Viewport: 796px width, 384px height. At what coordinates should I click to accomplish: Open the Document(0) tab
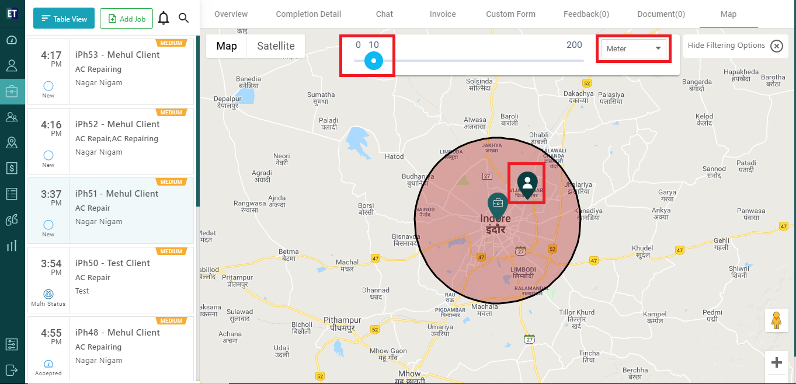(661, 14)
